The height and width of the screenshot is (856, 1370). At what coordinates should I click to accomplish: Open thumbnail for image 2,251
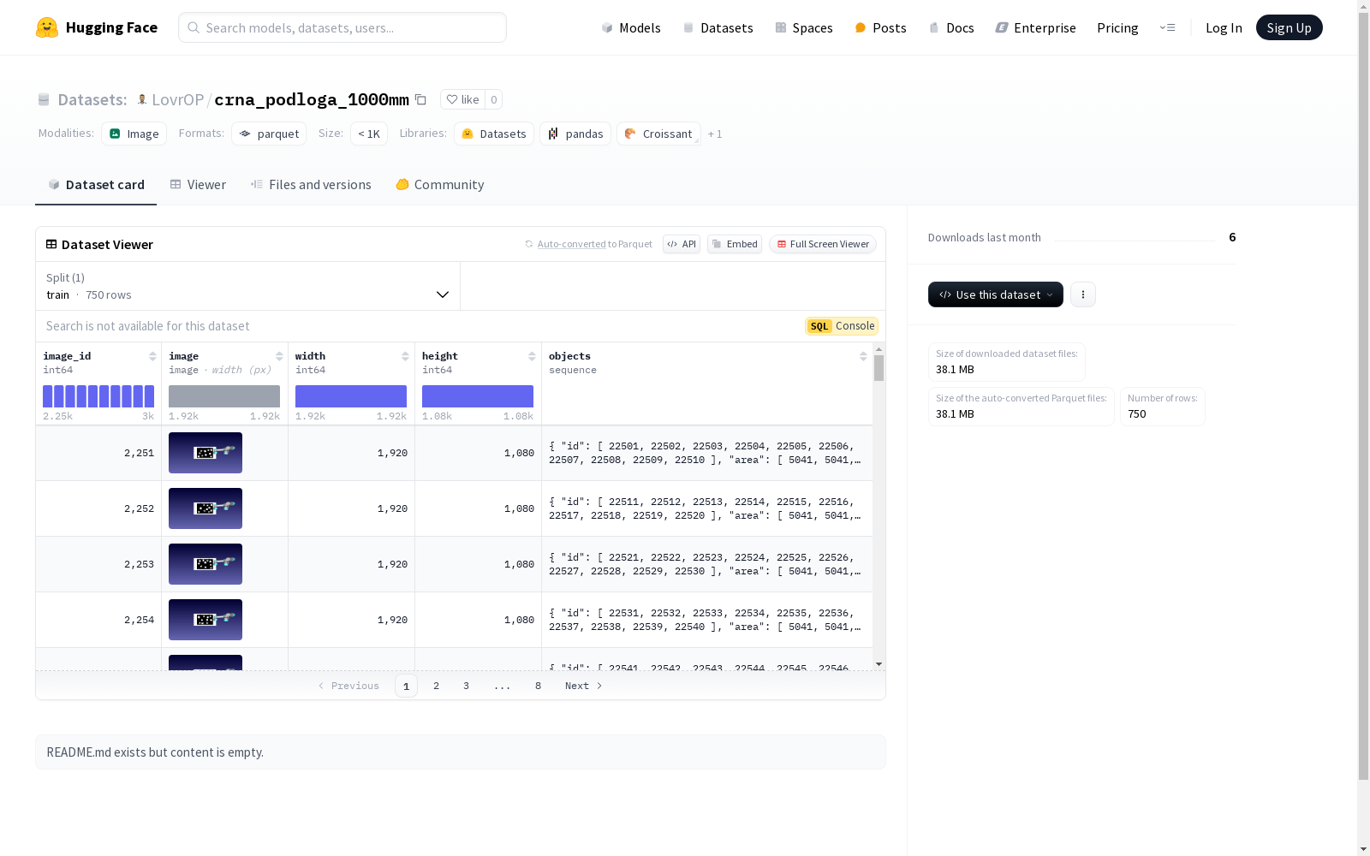(x=205, y=453)
